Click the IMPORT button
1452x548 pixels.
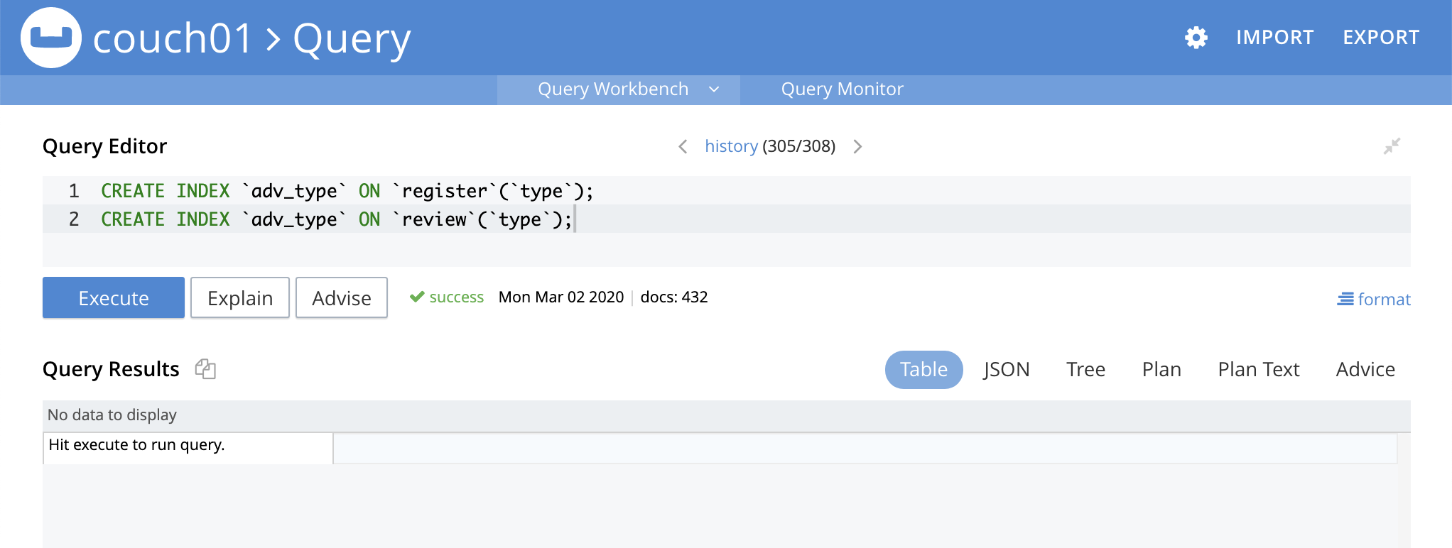1275,38
